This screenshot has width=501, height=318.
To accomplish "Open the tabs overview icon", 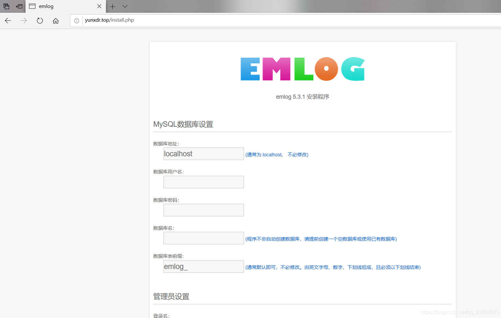I will pyautogui.click(x=6, y=6).
